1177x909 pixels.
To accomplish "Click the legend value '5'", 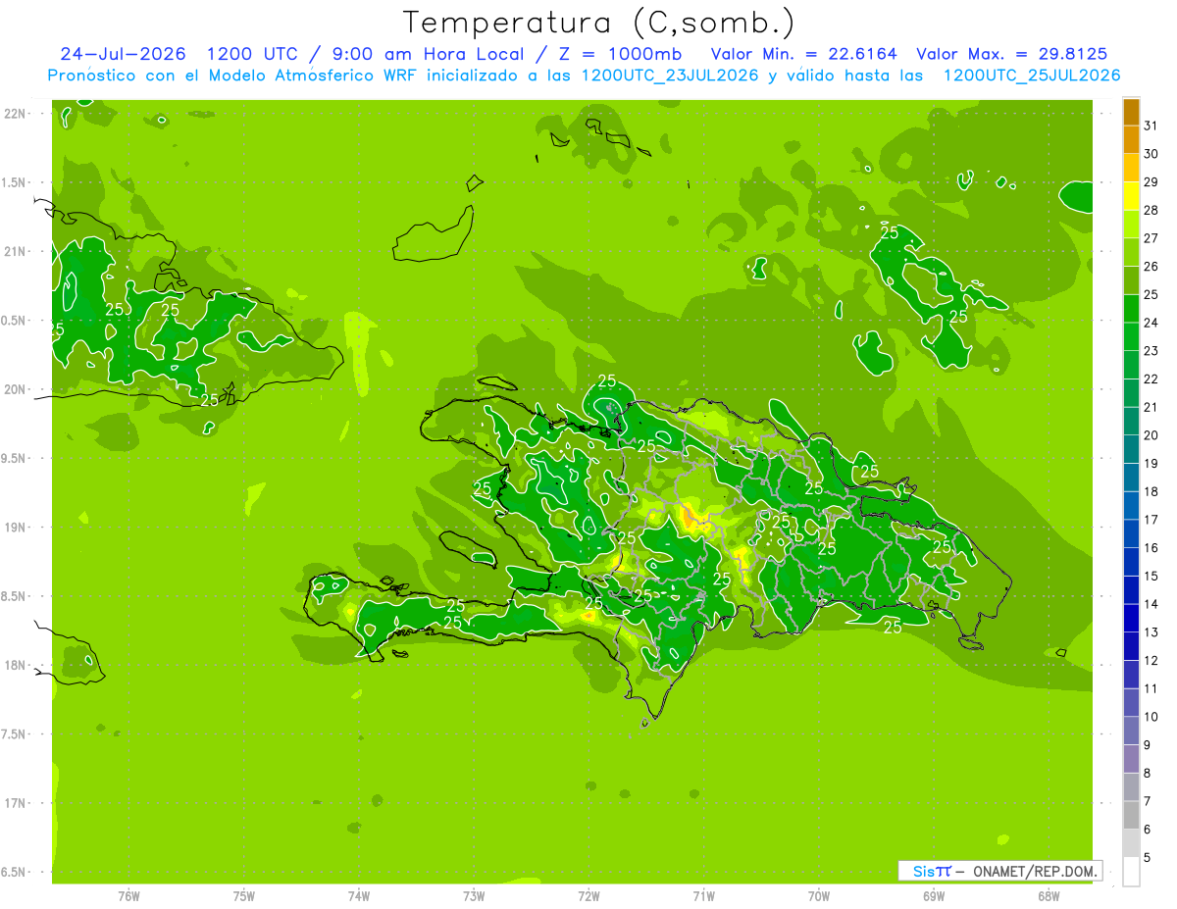I will tap(1147, 858).
